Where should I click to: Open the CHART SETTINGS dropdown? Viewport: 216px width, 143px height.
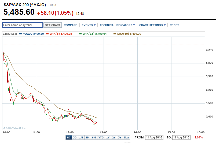pos(152,25)
